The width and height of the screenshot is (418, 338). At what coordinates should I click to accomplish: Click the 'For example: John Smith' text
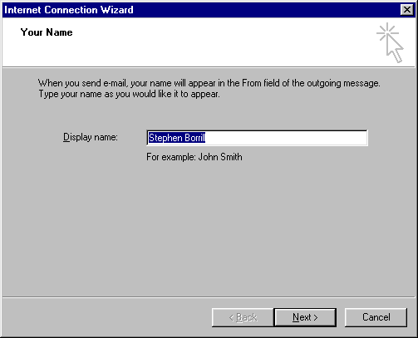194,157
